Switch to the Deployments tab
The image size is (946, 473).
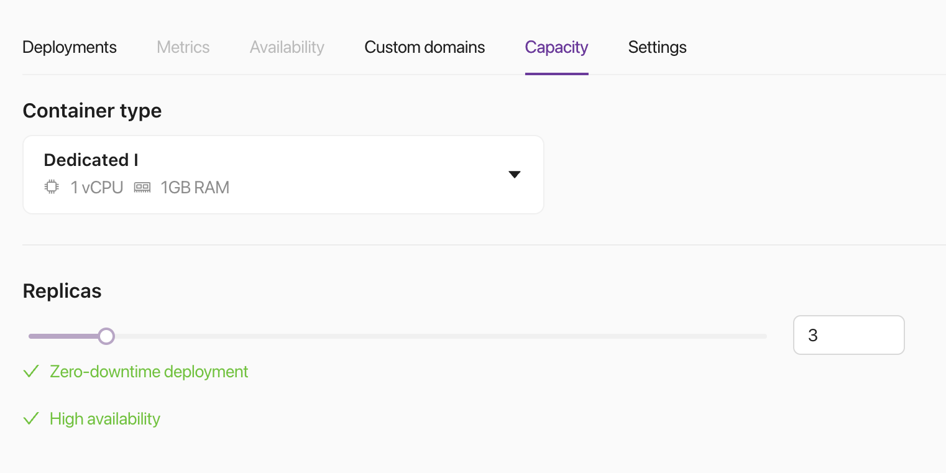69,47
